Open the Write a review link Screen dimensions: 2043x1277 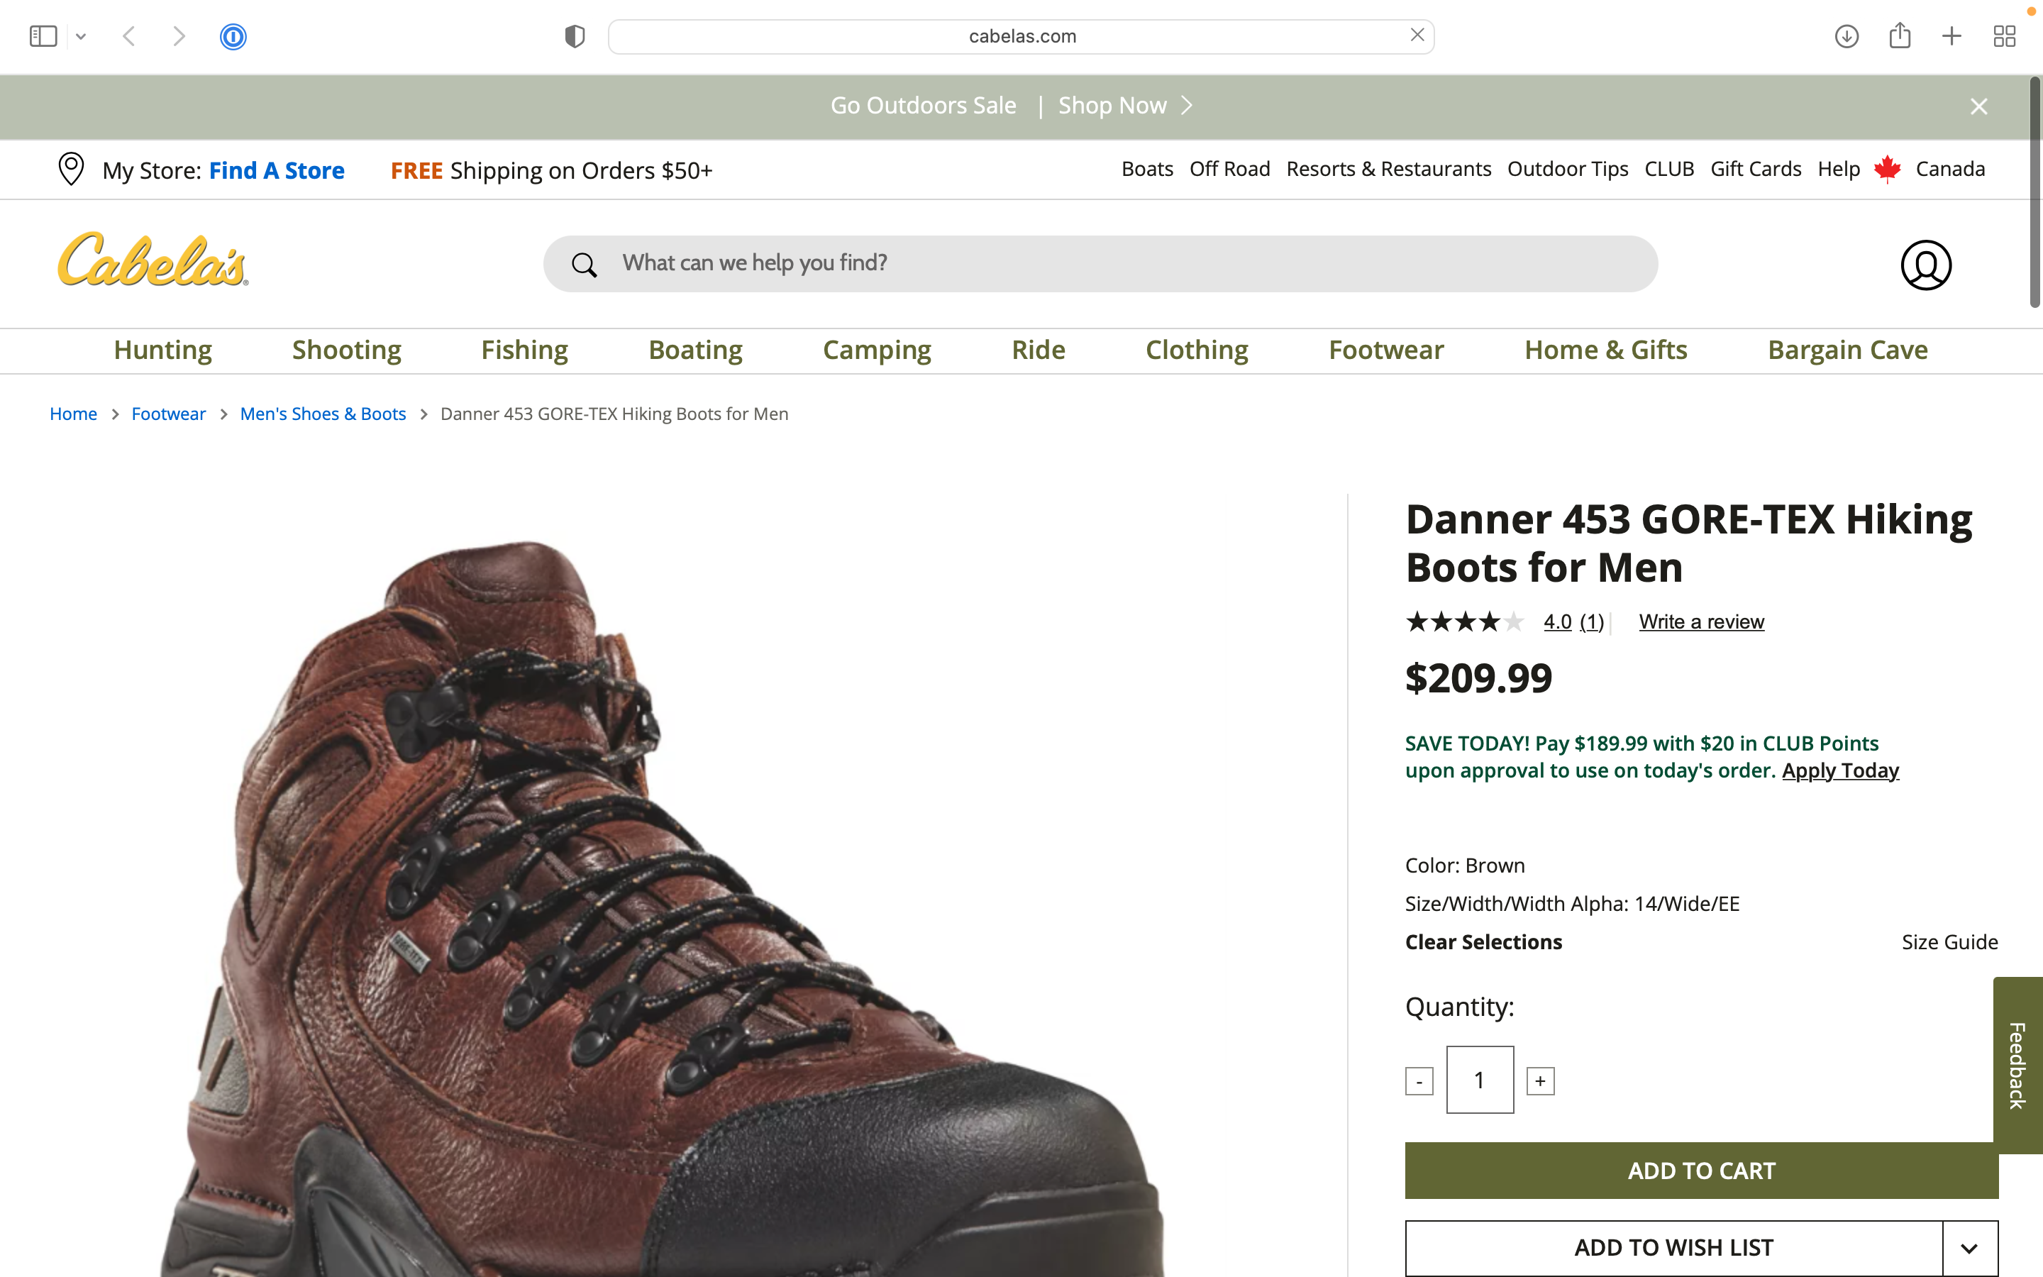[1701, 621]
